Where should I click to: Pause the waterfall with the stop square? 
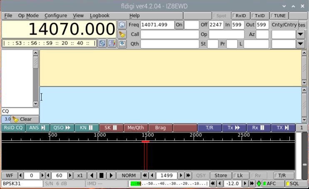[102, 175]
